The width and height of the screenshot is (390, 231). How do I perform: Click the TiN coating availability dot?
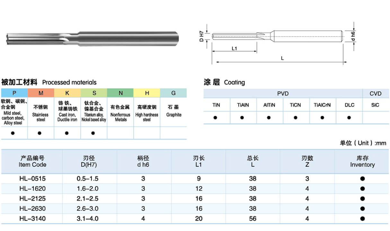click(x=216, y=118)
